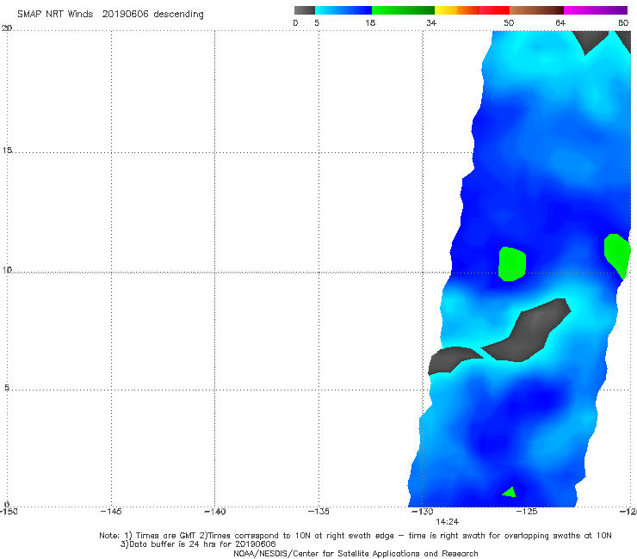The height and width of the screenshot is (559, 637).
Task: Select longitude axis label '-140'
Action: coord(214,511)
